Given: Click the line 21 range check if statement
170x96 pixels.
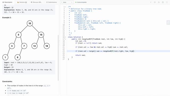Looking at the screenshot, I should click(x=101, y=47).
